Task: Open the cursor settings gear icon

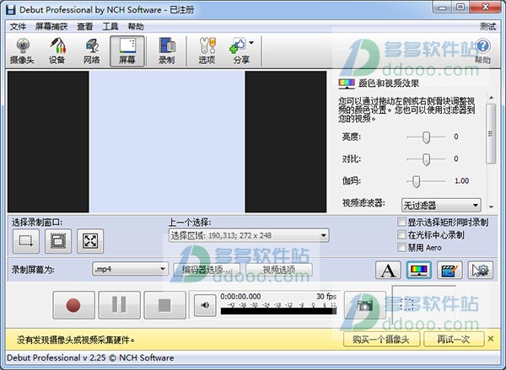Action: [x=481, y=270]
